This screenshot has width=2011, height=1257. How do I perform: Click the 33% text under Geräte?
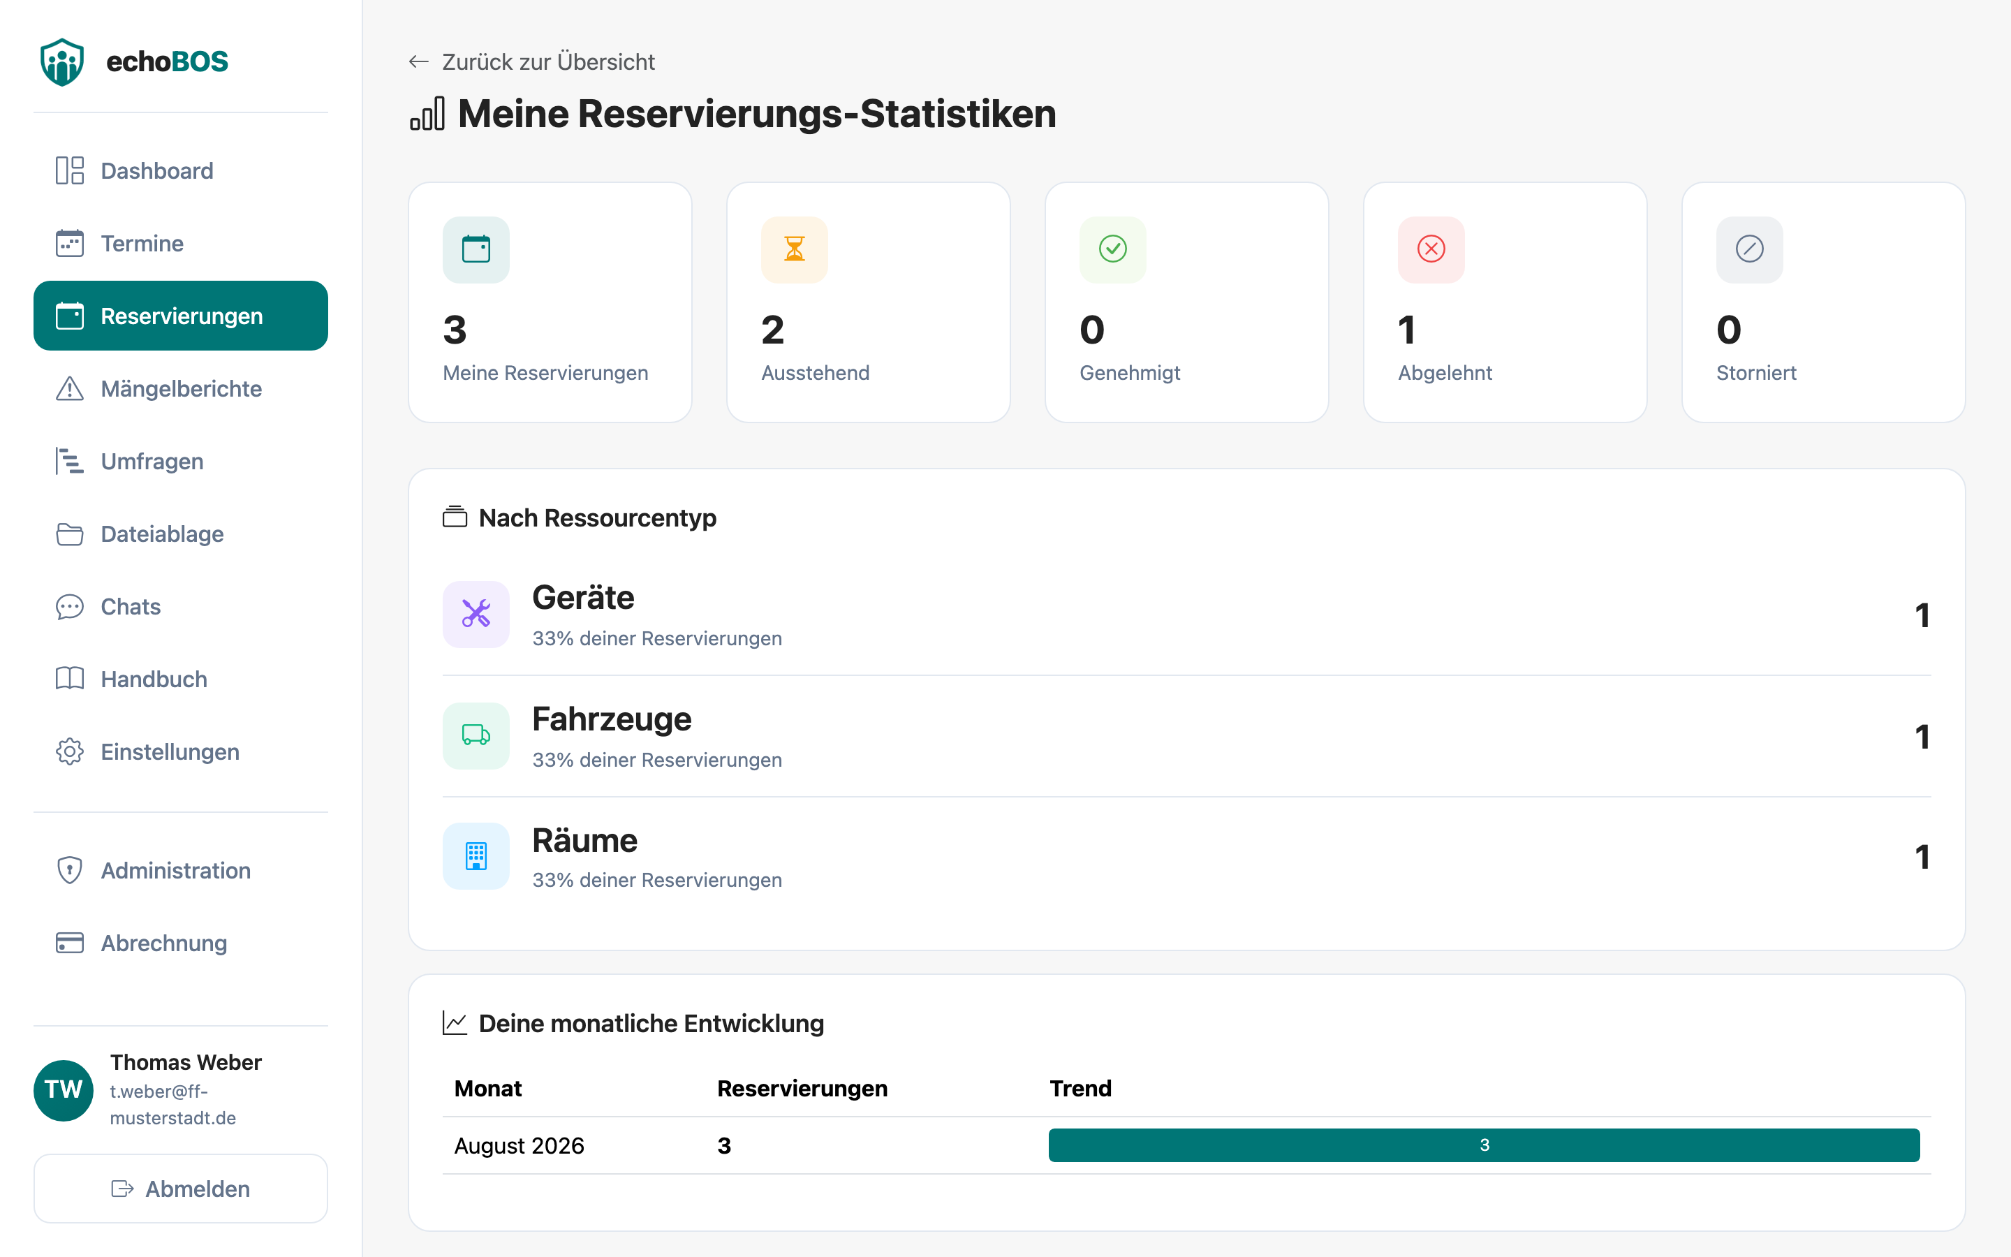[656, 638]
